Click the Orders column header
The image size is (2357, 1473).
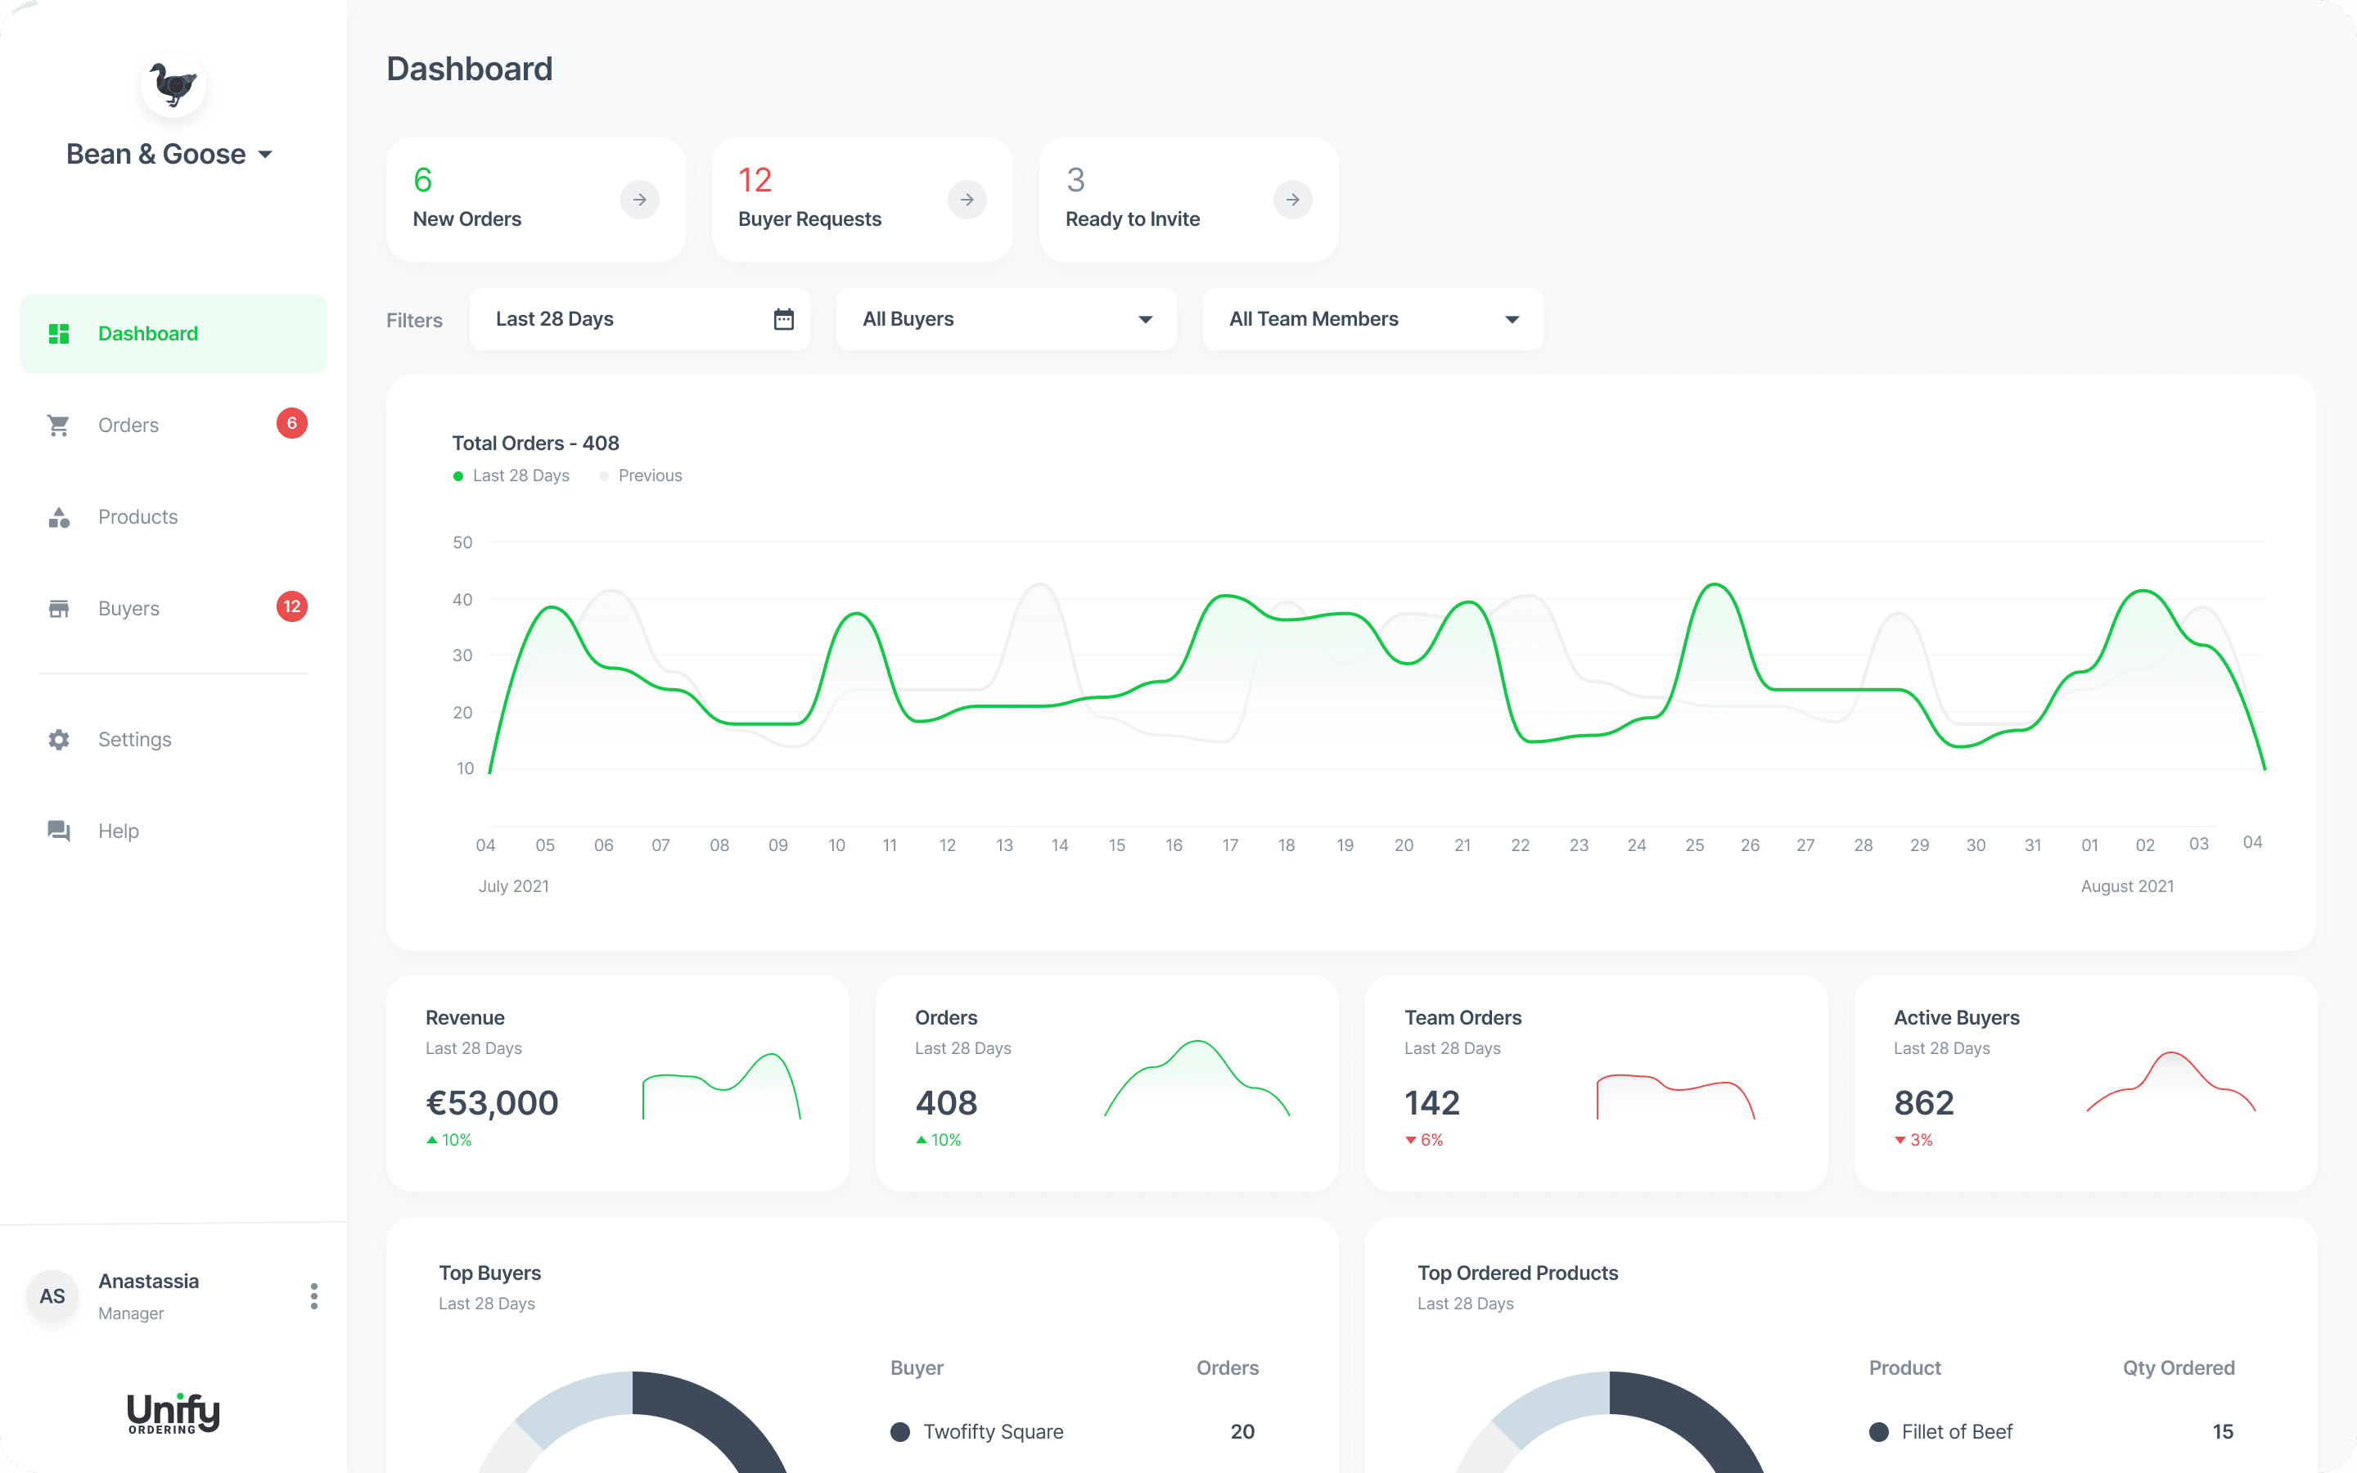pyautogui.click(x=1228, y=1367)
